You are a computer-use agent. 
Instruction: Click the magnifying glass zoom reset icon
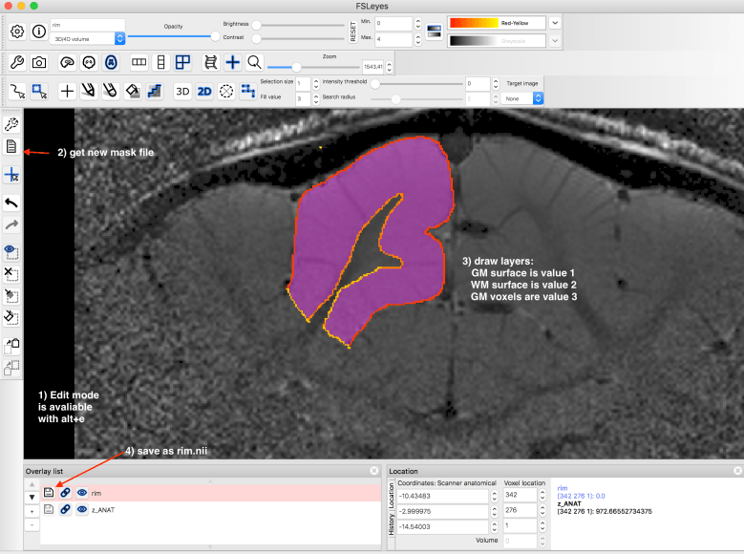[254, 62]
